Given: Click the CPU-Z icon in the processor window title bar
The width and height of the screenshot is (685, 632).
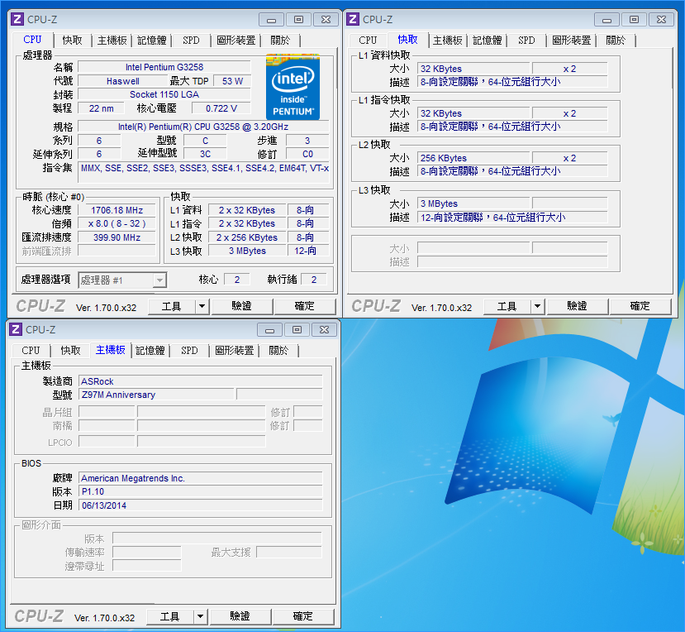Looking at the screenshot, I should [x=17, y=19].
